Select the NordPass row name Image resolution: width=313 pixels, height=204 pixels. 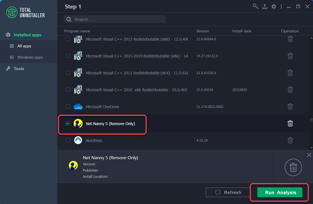tap(94, 141)
